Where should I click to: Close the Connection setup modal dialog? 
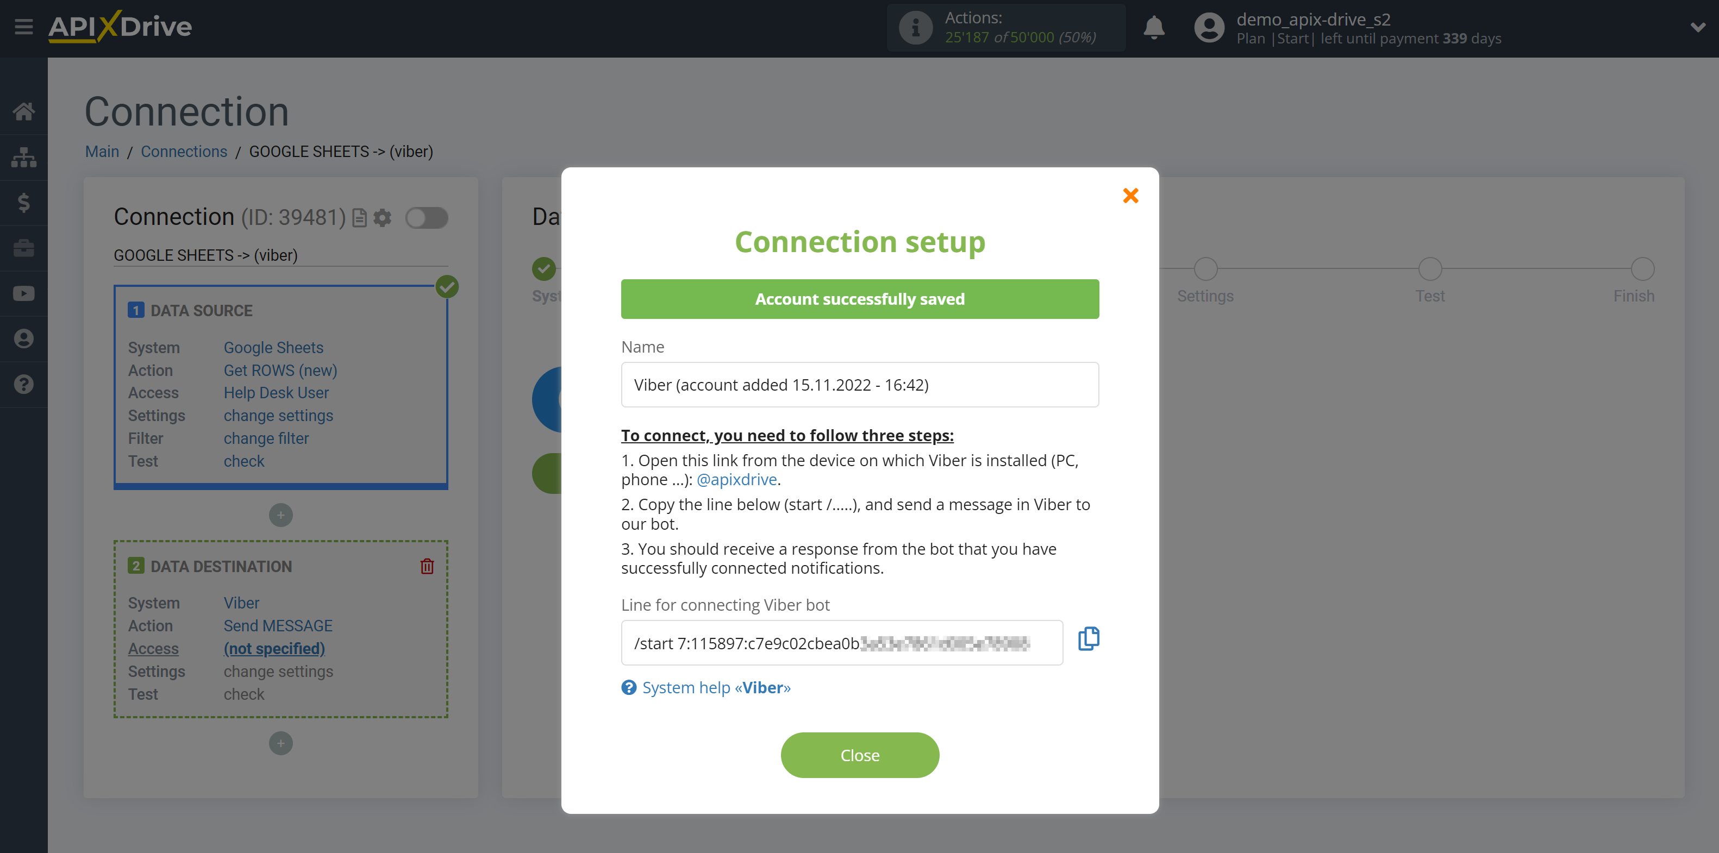click(x=1130, y=195)
